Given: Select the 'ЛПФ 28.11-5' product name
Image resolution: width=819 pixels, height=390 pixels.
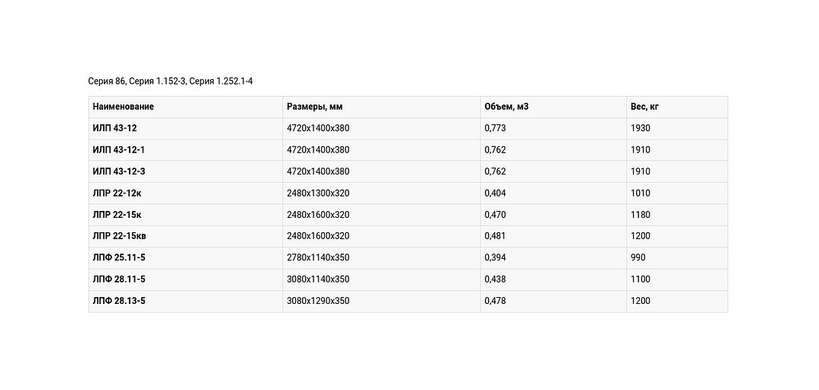Looking at the screenshot, I should (119, 280).
